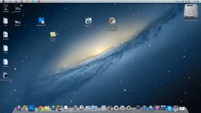Viewport: 201px width, 113px height.
Task: Click the Wi-Fi icon in menu bar
Action: pyautogui.click(x=186, y=1)
